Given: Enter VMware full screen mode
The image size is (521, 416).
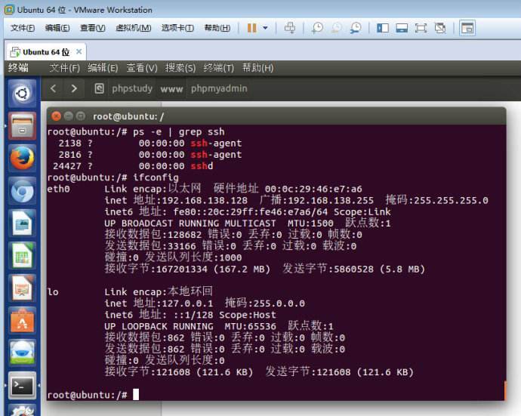Looking at the screenshot, I should point(421,28).
